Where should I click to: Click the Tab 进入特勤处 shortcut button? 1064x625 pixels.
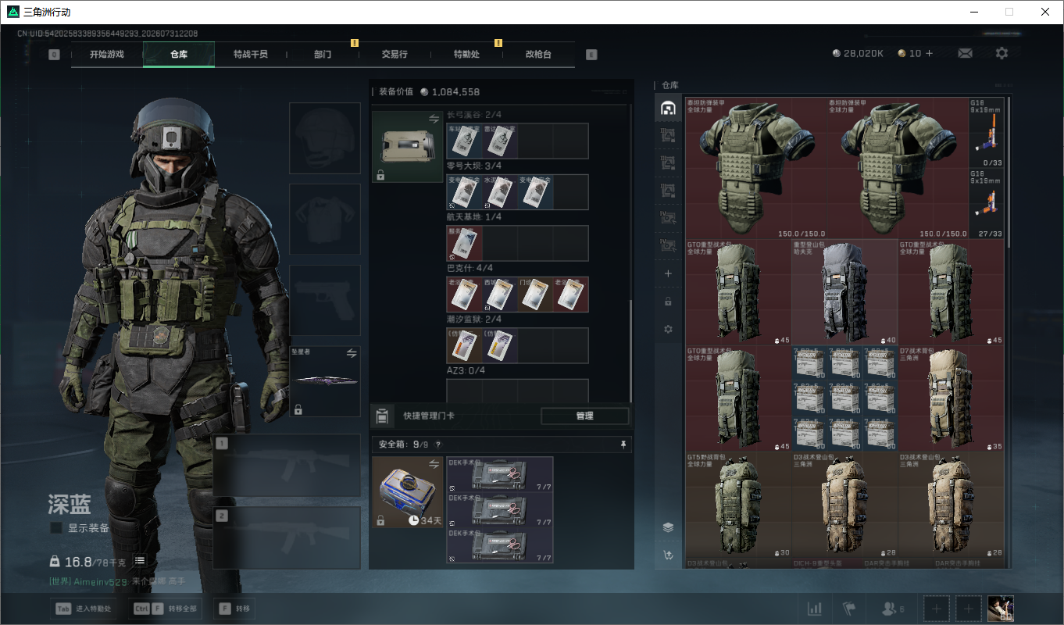84,609
